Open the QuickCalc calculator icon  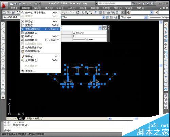tap(117, 12)
